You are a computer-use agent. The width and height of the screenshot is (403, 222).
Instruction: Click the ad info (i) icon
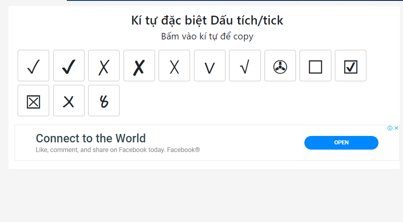[x=390, y=128]
